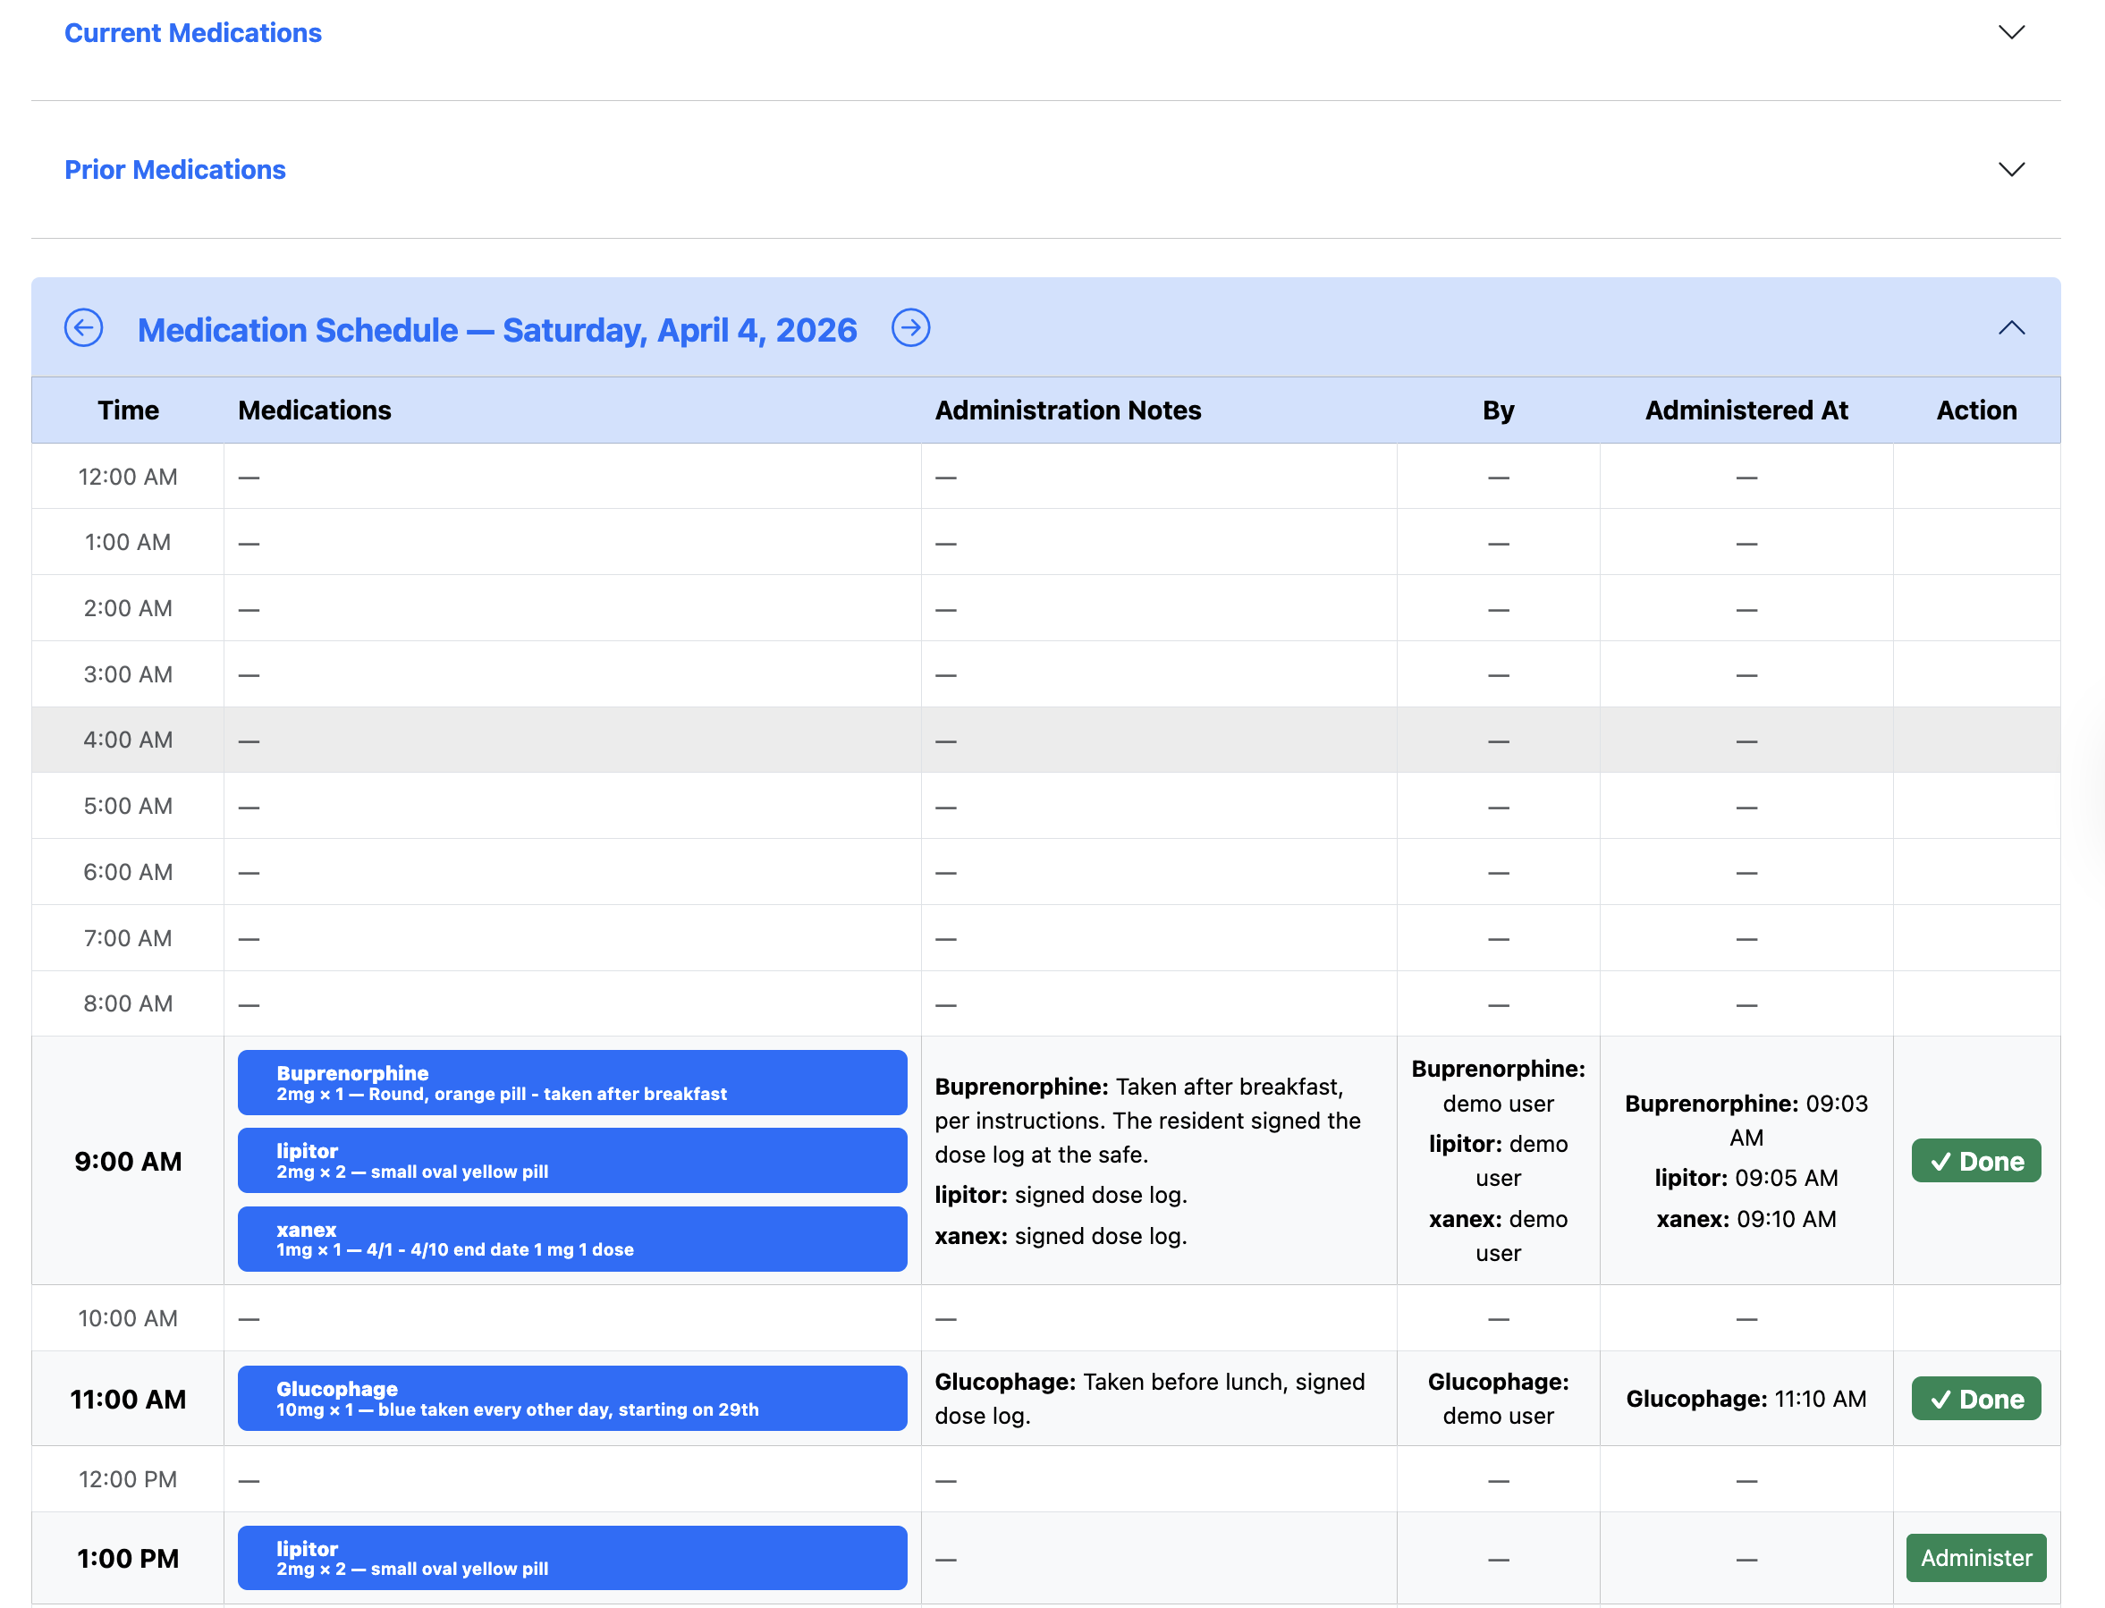Select the highlighted 4:00 AM time cell
2105x1608 pixels.
[128, 740]
